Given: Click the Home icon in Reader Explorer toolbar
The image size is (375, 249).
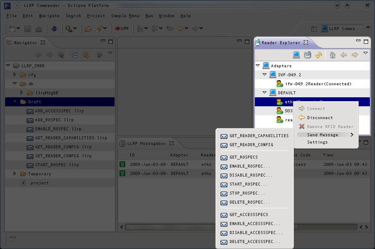Looking at the screenshot, I should [333, 55].
